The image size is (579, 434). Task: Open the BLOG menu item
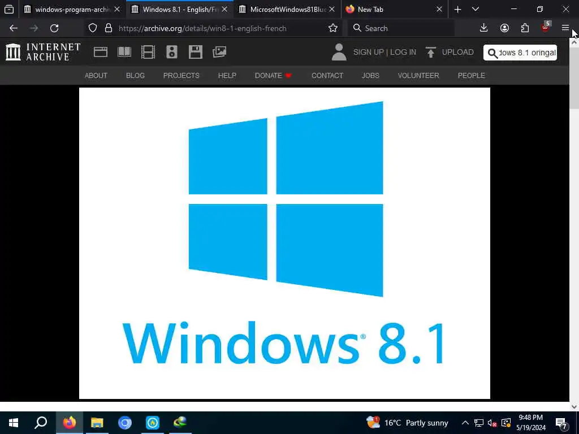[x=135, y=75]
